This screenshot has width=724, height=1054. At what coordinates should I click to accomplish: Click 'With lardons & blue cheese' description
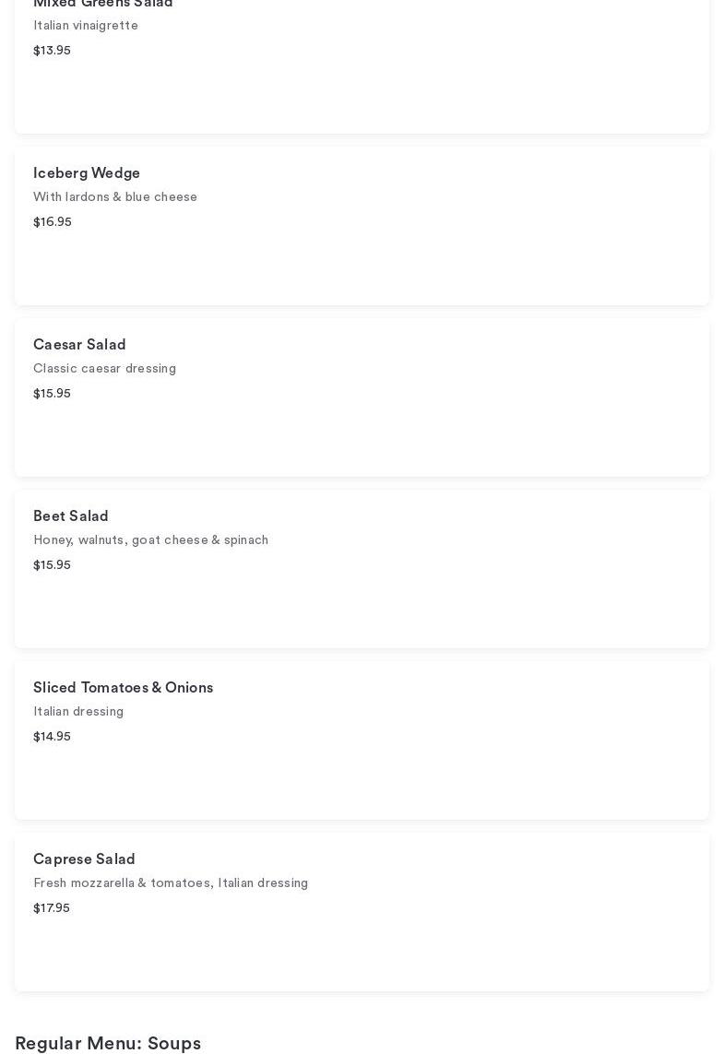(x=115, y=197)
